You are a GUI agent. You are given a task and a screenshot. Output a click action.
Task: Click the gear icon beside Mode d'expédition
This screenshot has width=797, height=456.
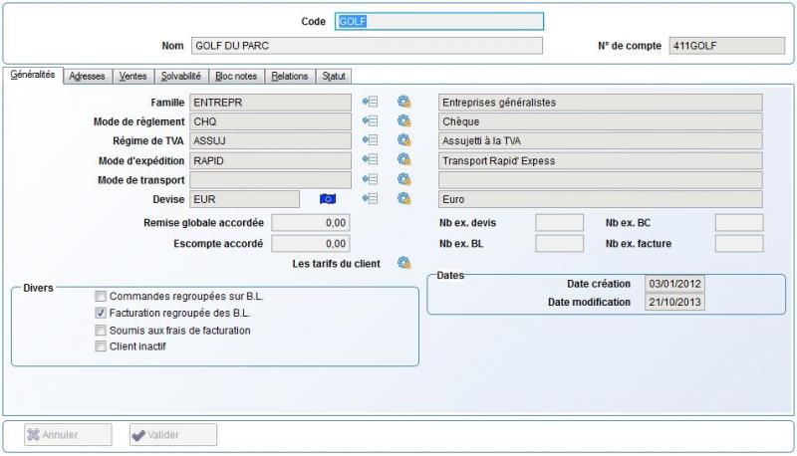403,160
